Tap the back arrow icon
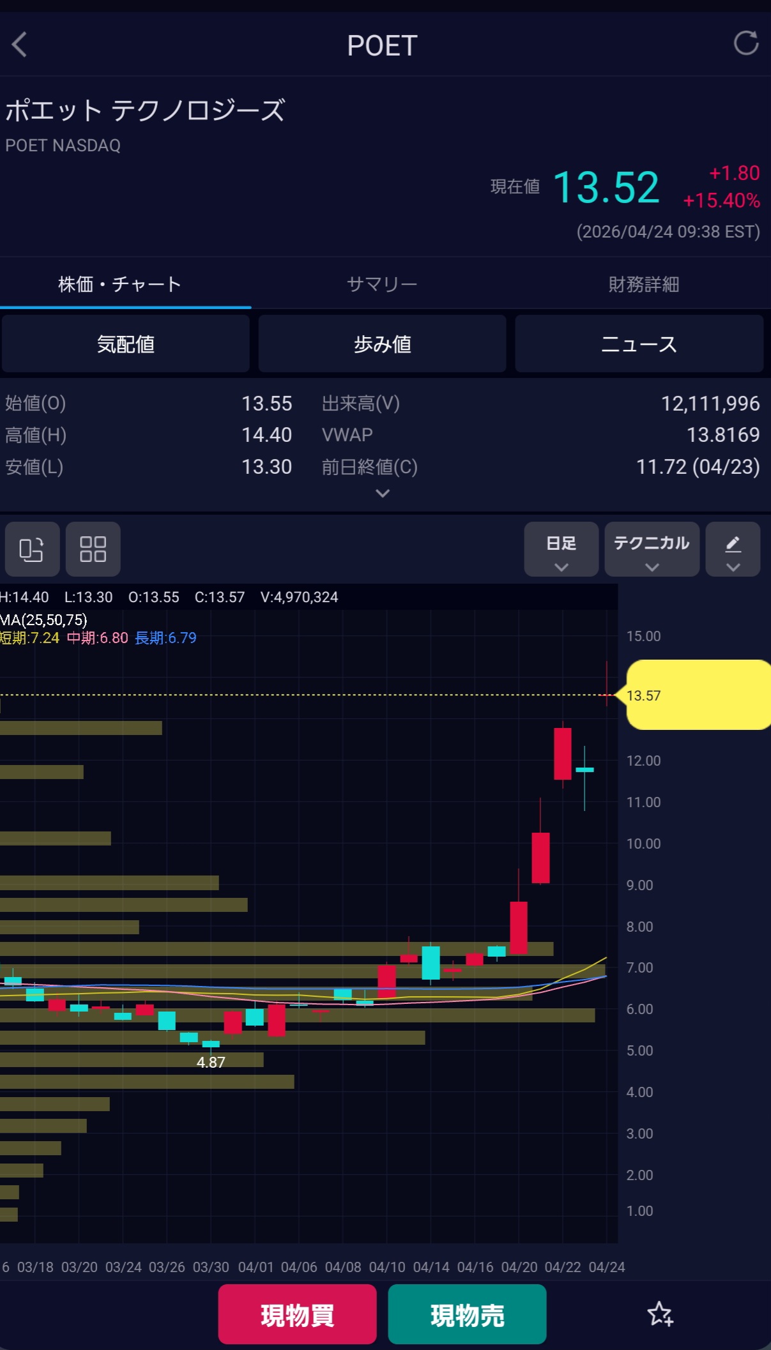771x1350 pixels. click(x=20, y=45)
